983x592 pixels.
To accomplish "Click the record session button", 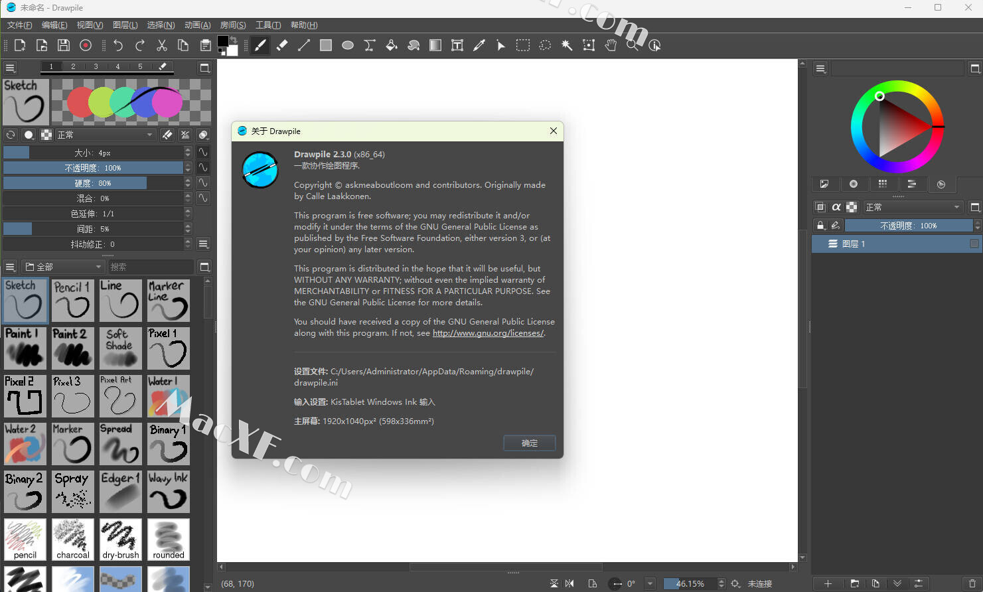I will coord(86,45).
